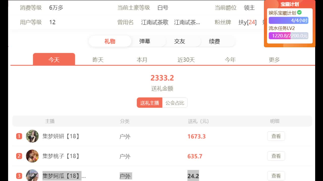Image resolution: width=323 pixels, height=181 pixels.
Task: Switch to the 礼物 tab
Action: point(110,41)
